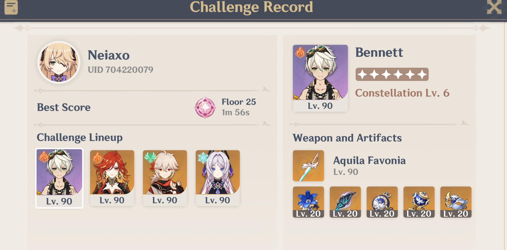Click Neiaxo's player avatar

click(59, 62)
